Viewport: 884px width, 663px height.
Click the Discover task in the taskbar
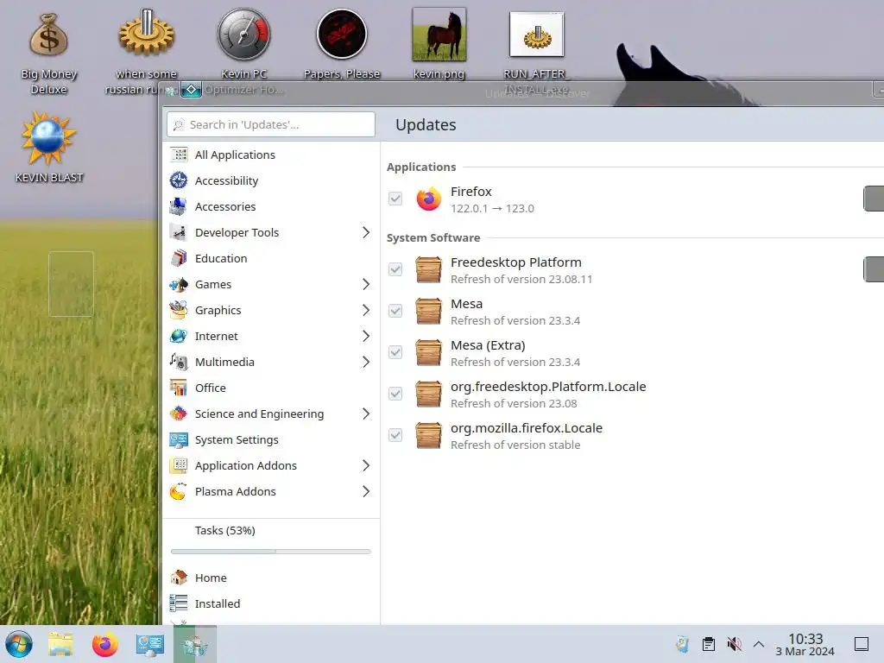point(195,644)
